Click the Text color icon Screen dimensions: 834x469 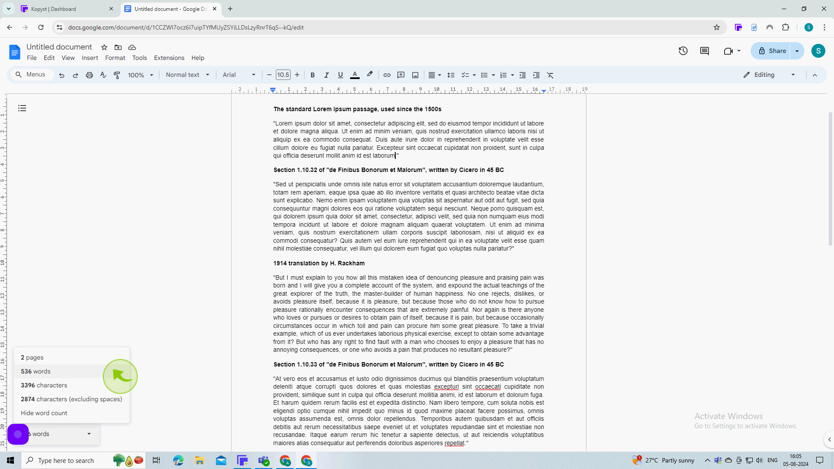354,75
